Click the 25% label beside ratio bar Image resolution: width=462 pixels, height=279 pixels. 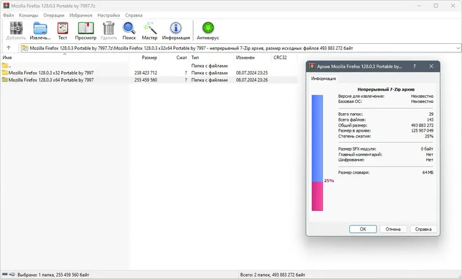(329, 181)
